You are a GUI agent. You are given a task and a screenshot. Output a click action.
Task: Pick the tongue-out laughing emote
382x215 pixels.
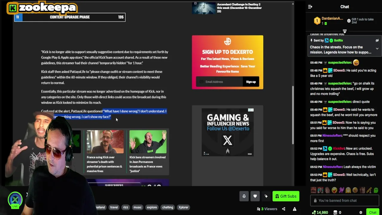[x=334, y=190]
